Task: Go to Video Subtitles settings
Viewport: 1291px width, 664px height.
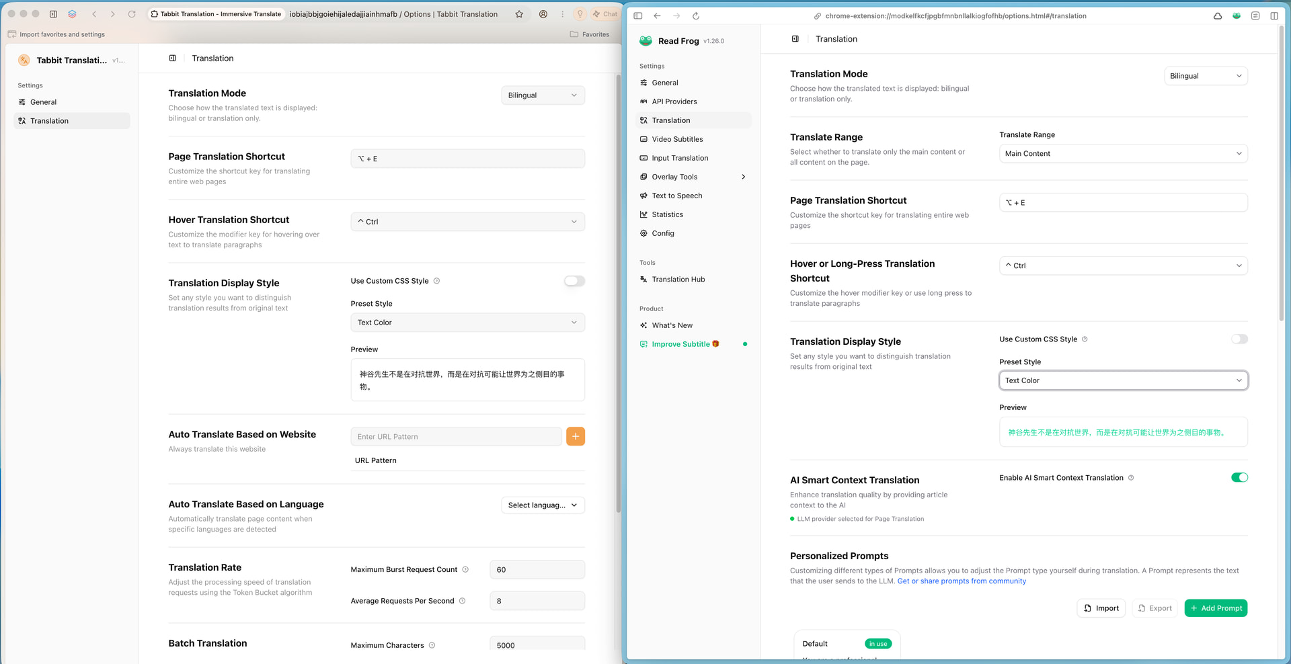Action: pyautogui.click(x=677, y=139)
